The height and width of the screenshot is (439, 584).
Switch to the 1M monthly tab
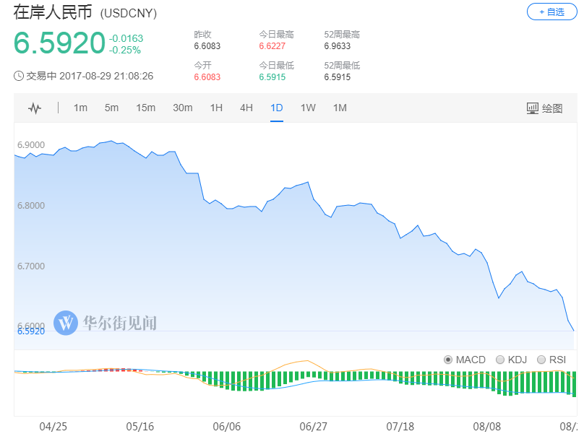click(x=340, y=108)
